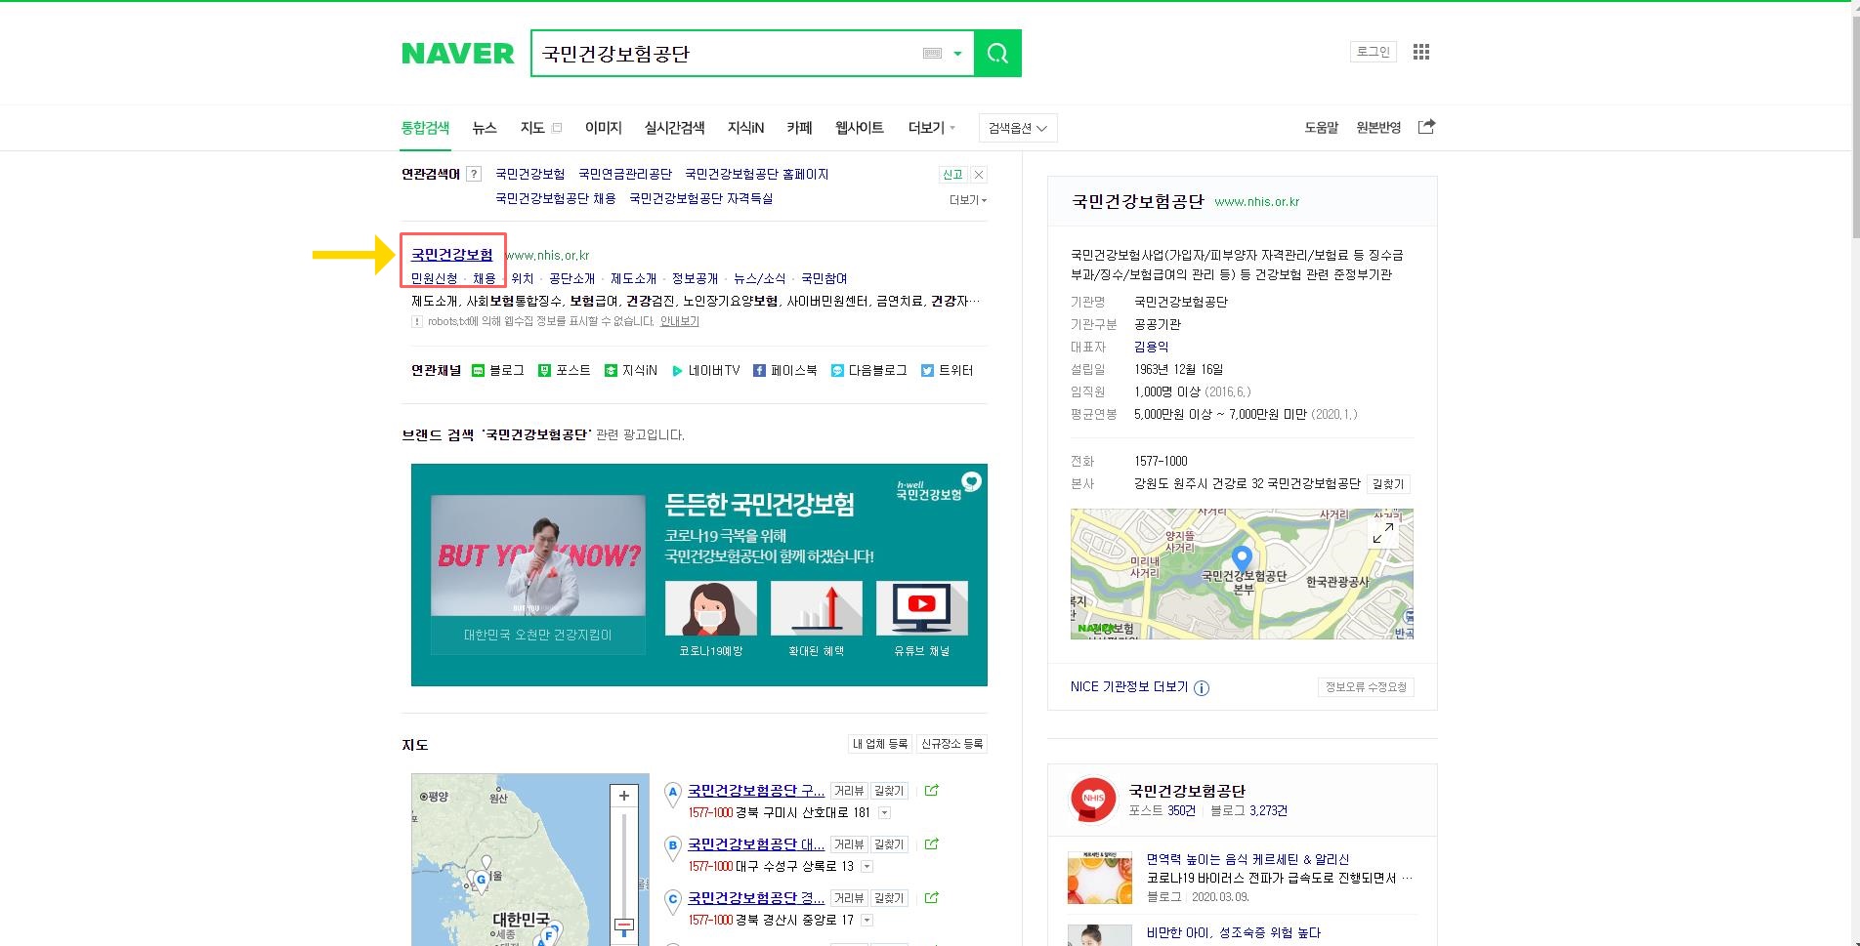The width and height of the screenshot is (1860, 946).
Task: Click related search 국민건강보험공단 채용
Action: [555, 198]
